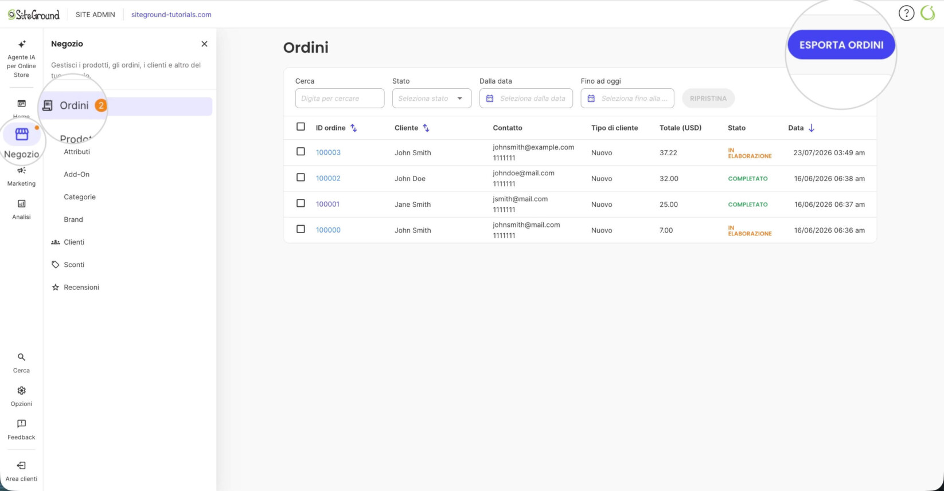This screenshot has height=491, width=944.
Task: Tick the checkbox for order 100000
Action: [301, 229]
